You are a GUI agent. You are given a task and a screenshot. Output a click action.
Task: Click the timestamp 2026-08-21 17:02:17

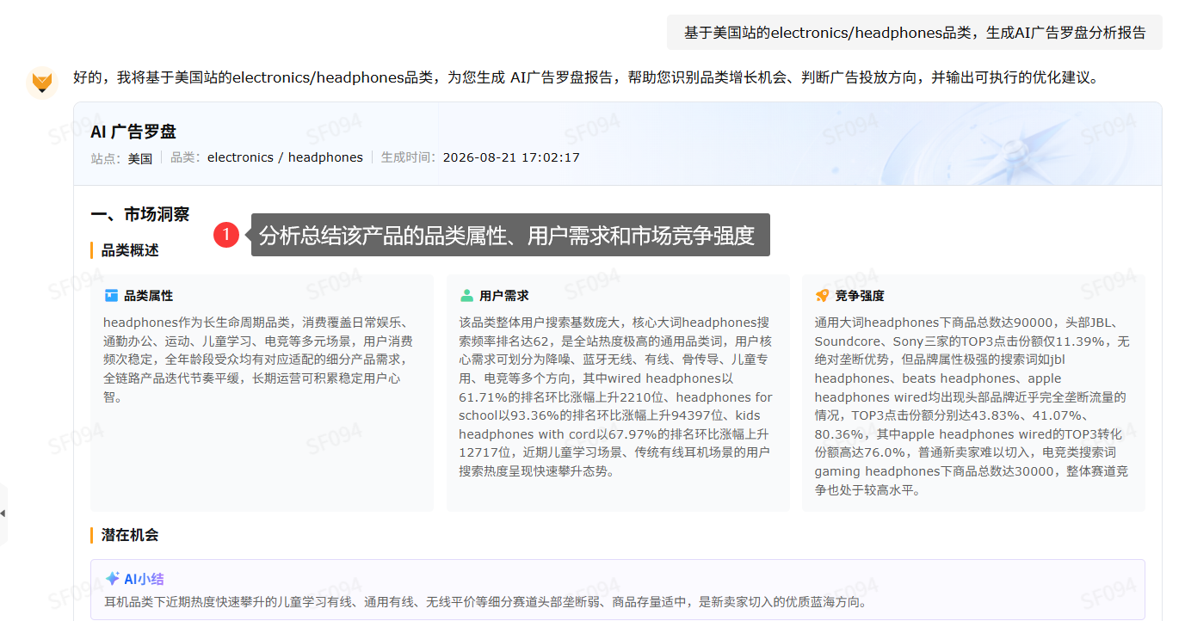tap(511, 157)
